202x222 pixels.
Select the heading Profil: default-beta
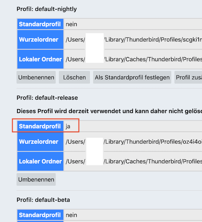pos(43,200)
